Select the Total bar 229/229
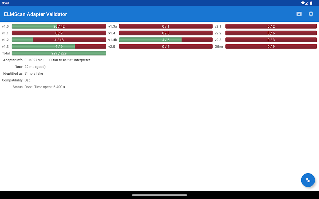The image size is (319, 199). pyautogui.click(x=59, y=53)
